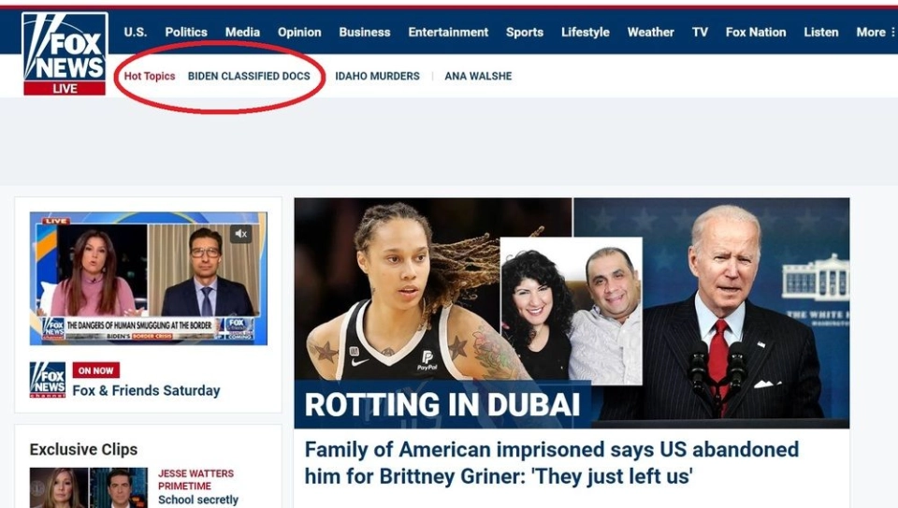Open the Ana Walshe hot topic
The image size is (898, 508).
[x=478, y=76]
